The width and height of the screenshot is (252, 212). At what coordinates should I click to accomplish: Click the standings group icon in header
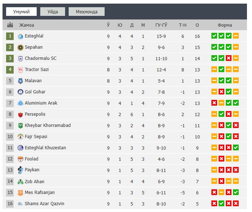point(10,25)
